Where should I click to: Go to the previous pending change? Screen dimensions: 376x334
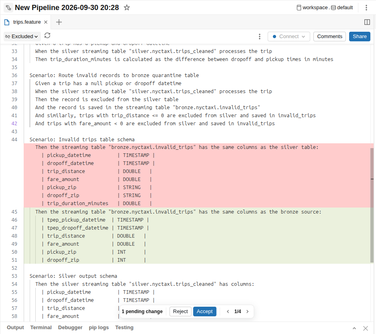[x=228, y=312]
